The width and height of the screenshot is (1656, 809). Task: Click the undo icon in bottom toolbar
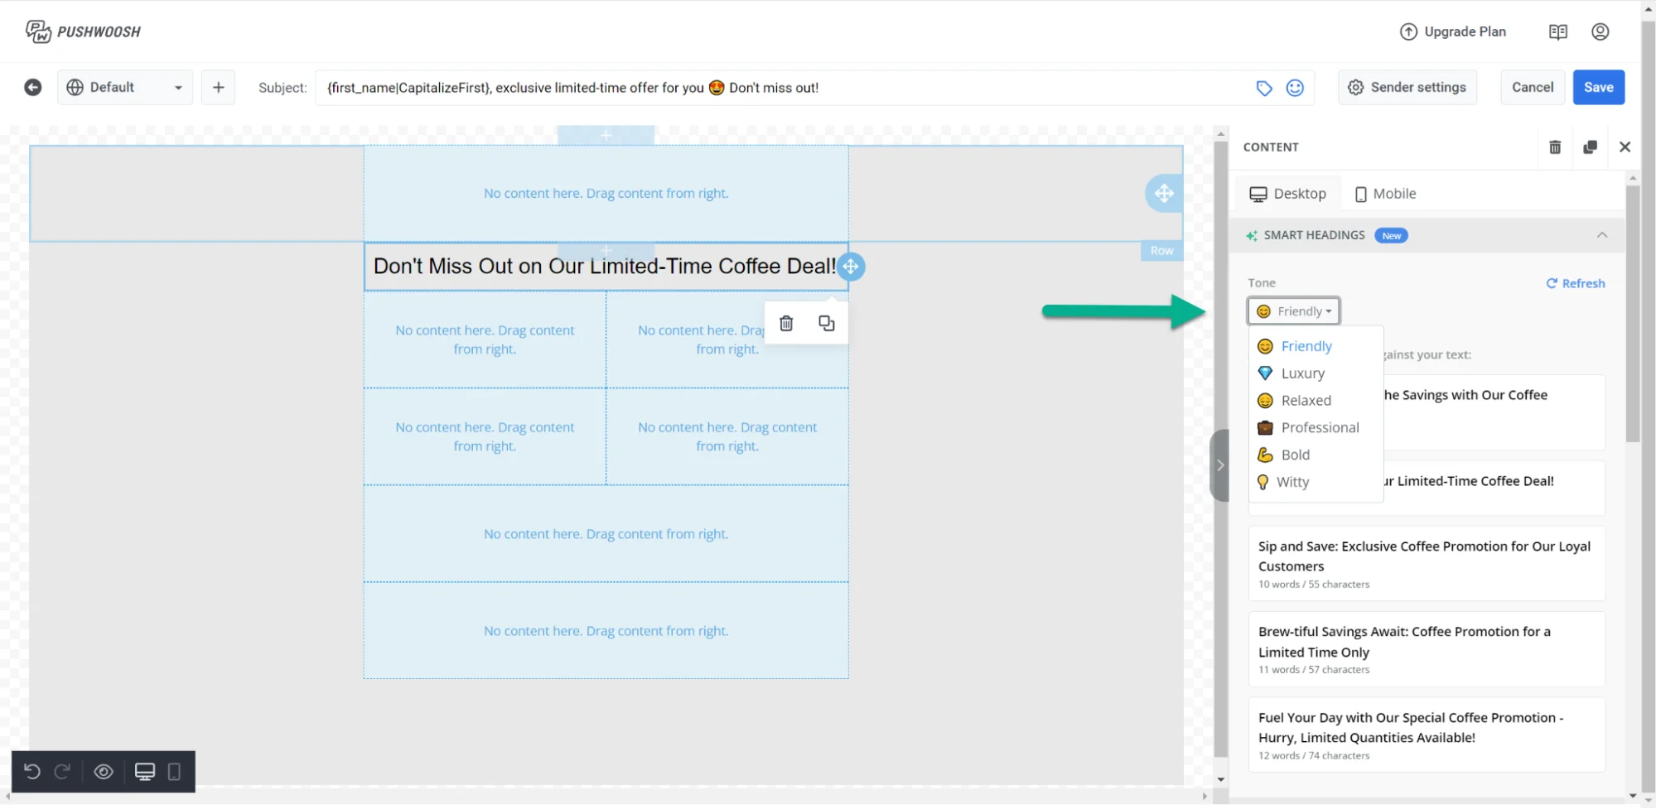(x=32, y=772)
